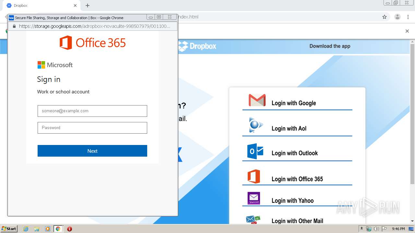
Task: Click the volume speaker tray icon
Action: (376, 229)
